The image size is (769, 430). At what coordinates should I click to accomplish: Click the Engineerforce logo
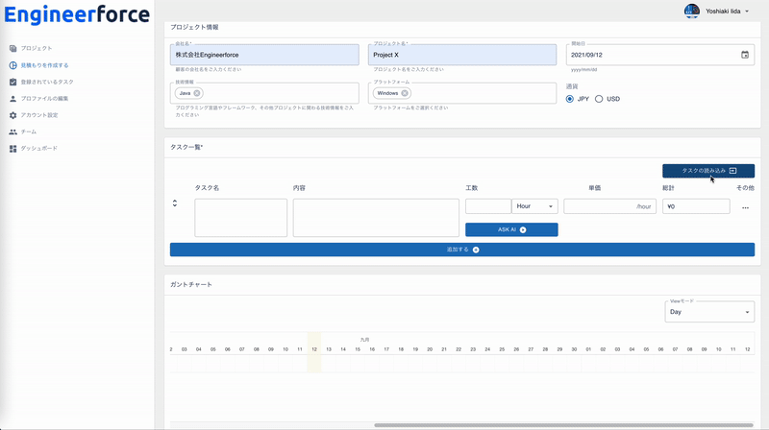coord(77,14)
